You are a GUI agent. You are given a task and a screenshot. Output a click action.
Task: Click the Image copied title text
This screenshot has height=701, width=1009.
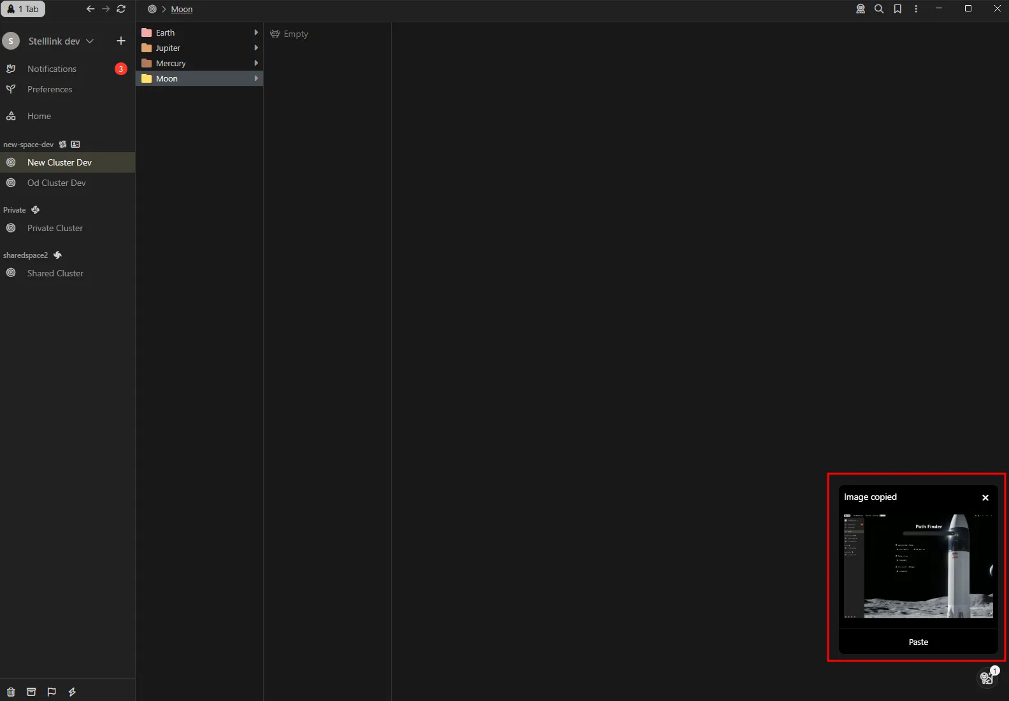pyautogui.click(x=870, y=497)
